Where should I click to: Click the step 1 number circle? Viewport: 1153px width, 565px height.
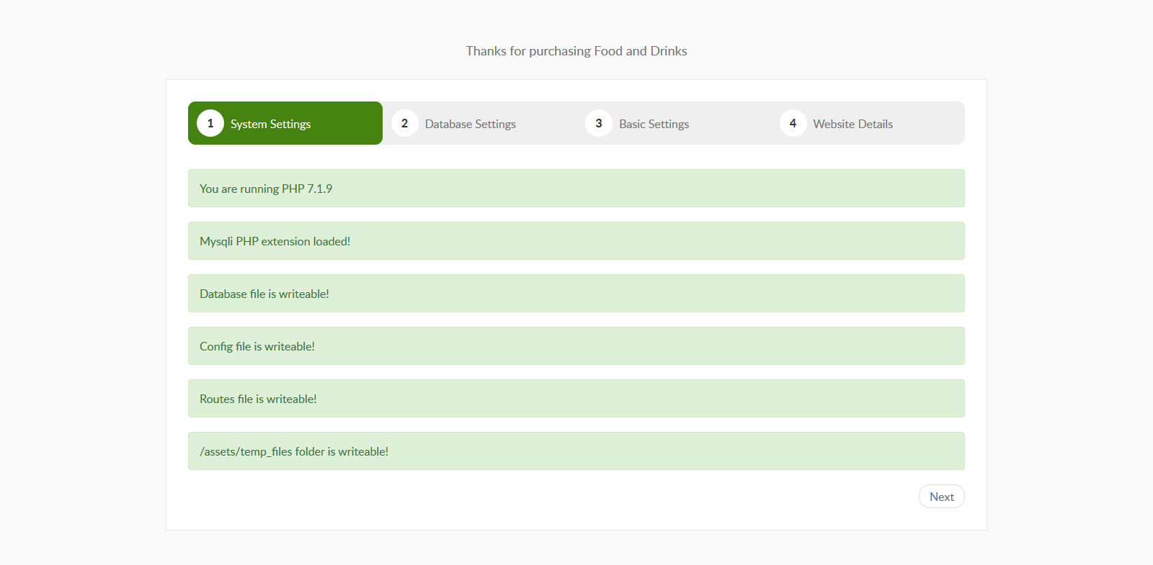point(210,123)
